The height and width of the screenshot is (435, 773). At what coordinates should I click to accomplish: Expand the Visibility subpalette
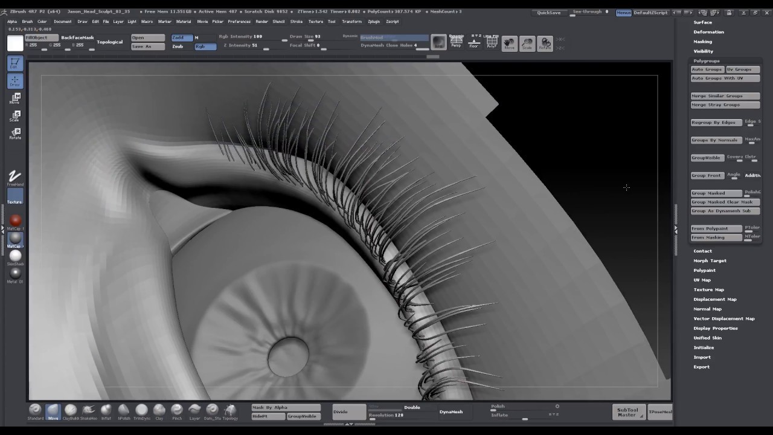703,51
